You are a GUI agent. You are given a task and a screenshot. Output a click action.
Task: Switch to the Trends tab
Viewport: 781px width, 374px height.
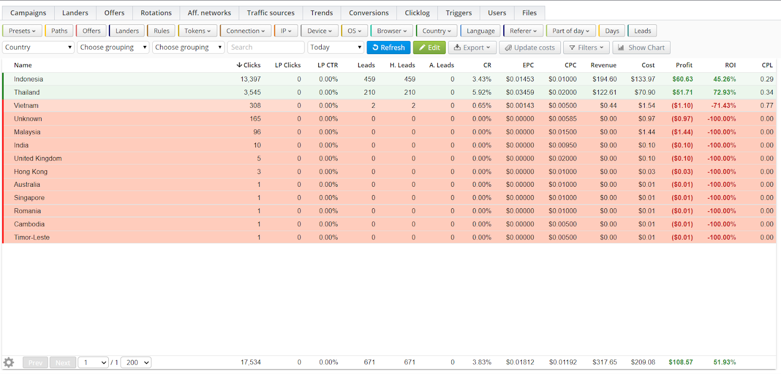pyautogui.click(x=322, y=13)
